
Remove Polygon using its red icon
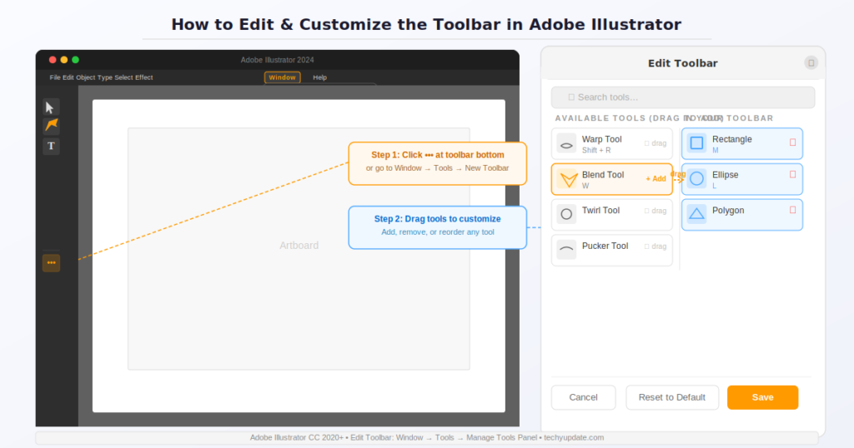point(792,210)
